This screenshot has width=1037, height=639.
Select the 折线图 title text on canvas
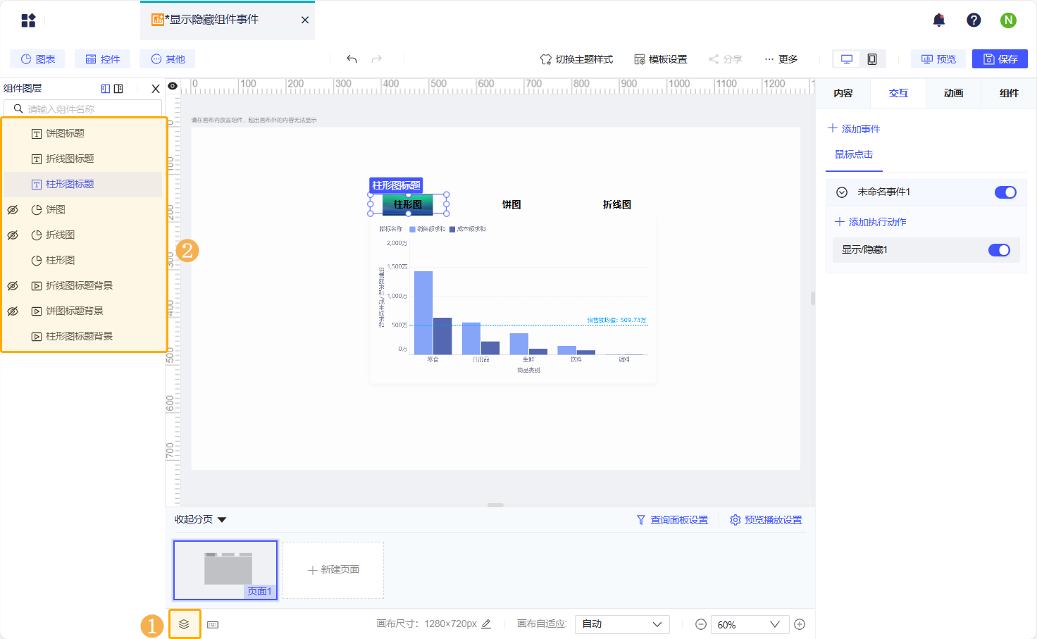(x=617, y=205)
